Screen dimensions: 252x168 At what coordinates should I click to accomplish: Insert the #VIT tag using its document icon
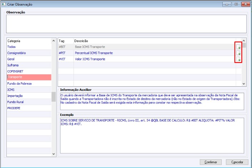(x=238, y=59)
